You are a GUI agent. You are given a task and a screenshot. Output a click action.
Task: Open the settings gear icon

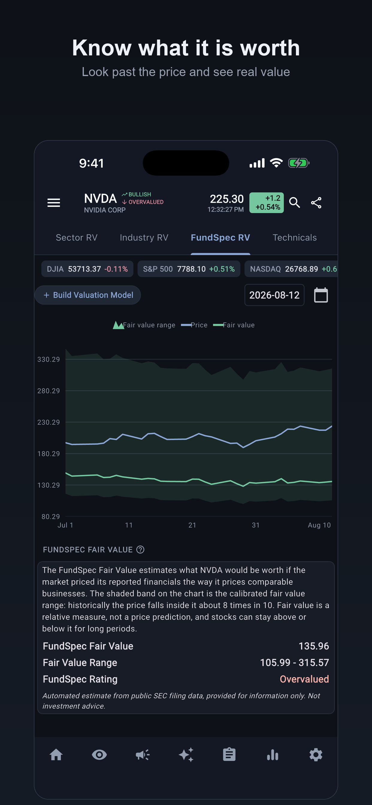click(316, 755)
